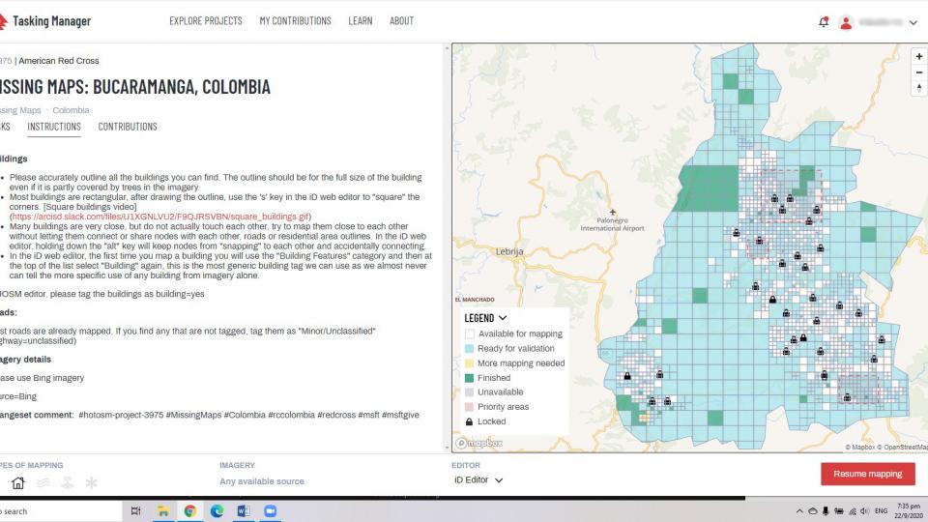This screenshot has height=522, width=928.
Task: Go to Explore Projects
Action: tap(205, 20)
